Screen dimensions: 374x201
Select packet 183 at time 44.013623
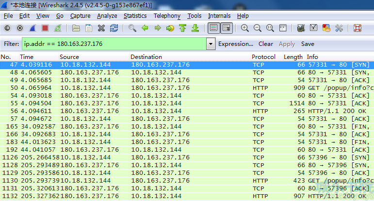tap(187, 142)
